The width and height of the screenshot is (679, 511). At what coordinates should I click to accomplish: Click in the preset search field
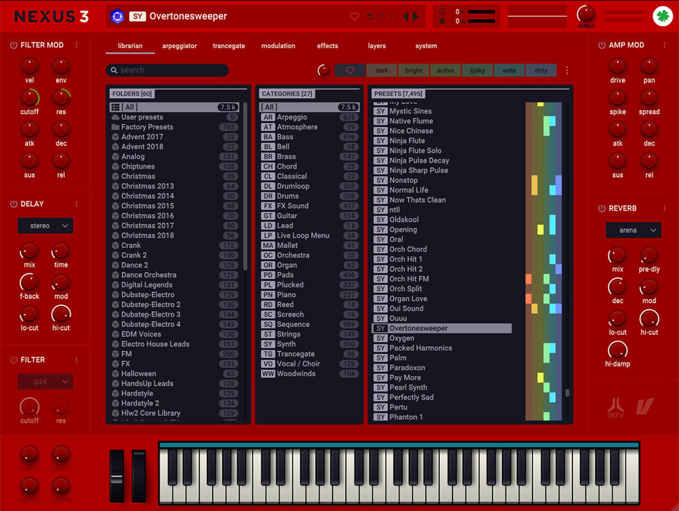click(167, 70)
